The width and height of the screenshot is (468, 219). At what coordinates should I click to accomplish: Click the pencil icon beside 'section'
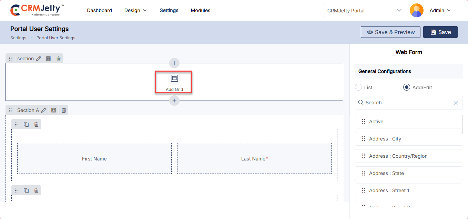pos(38,59)
